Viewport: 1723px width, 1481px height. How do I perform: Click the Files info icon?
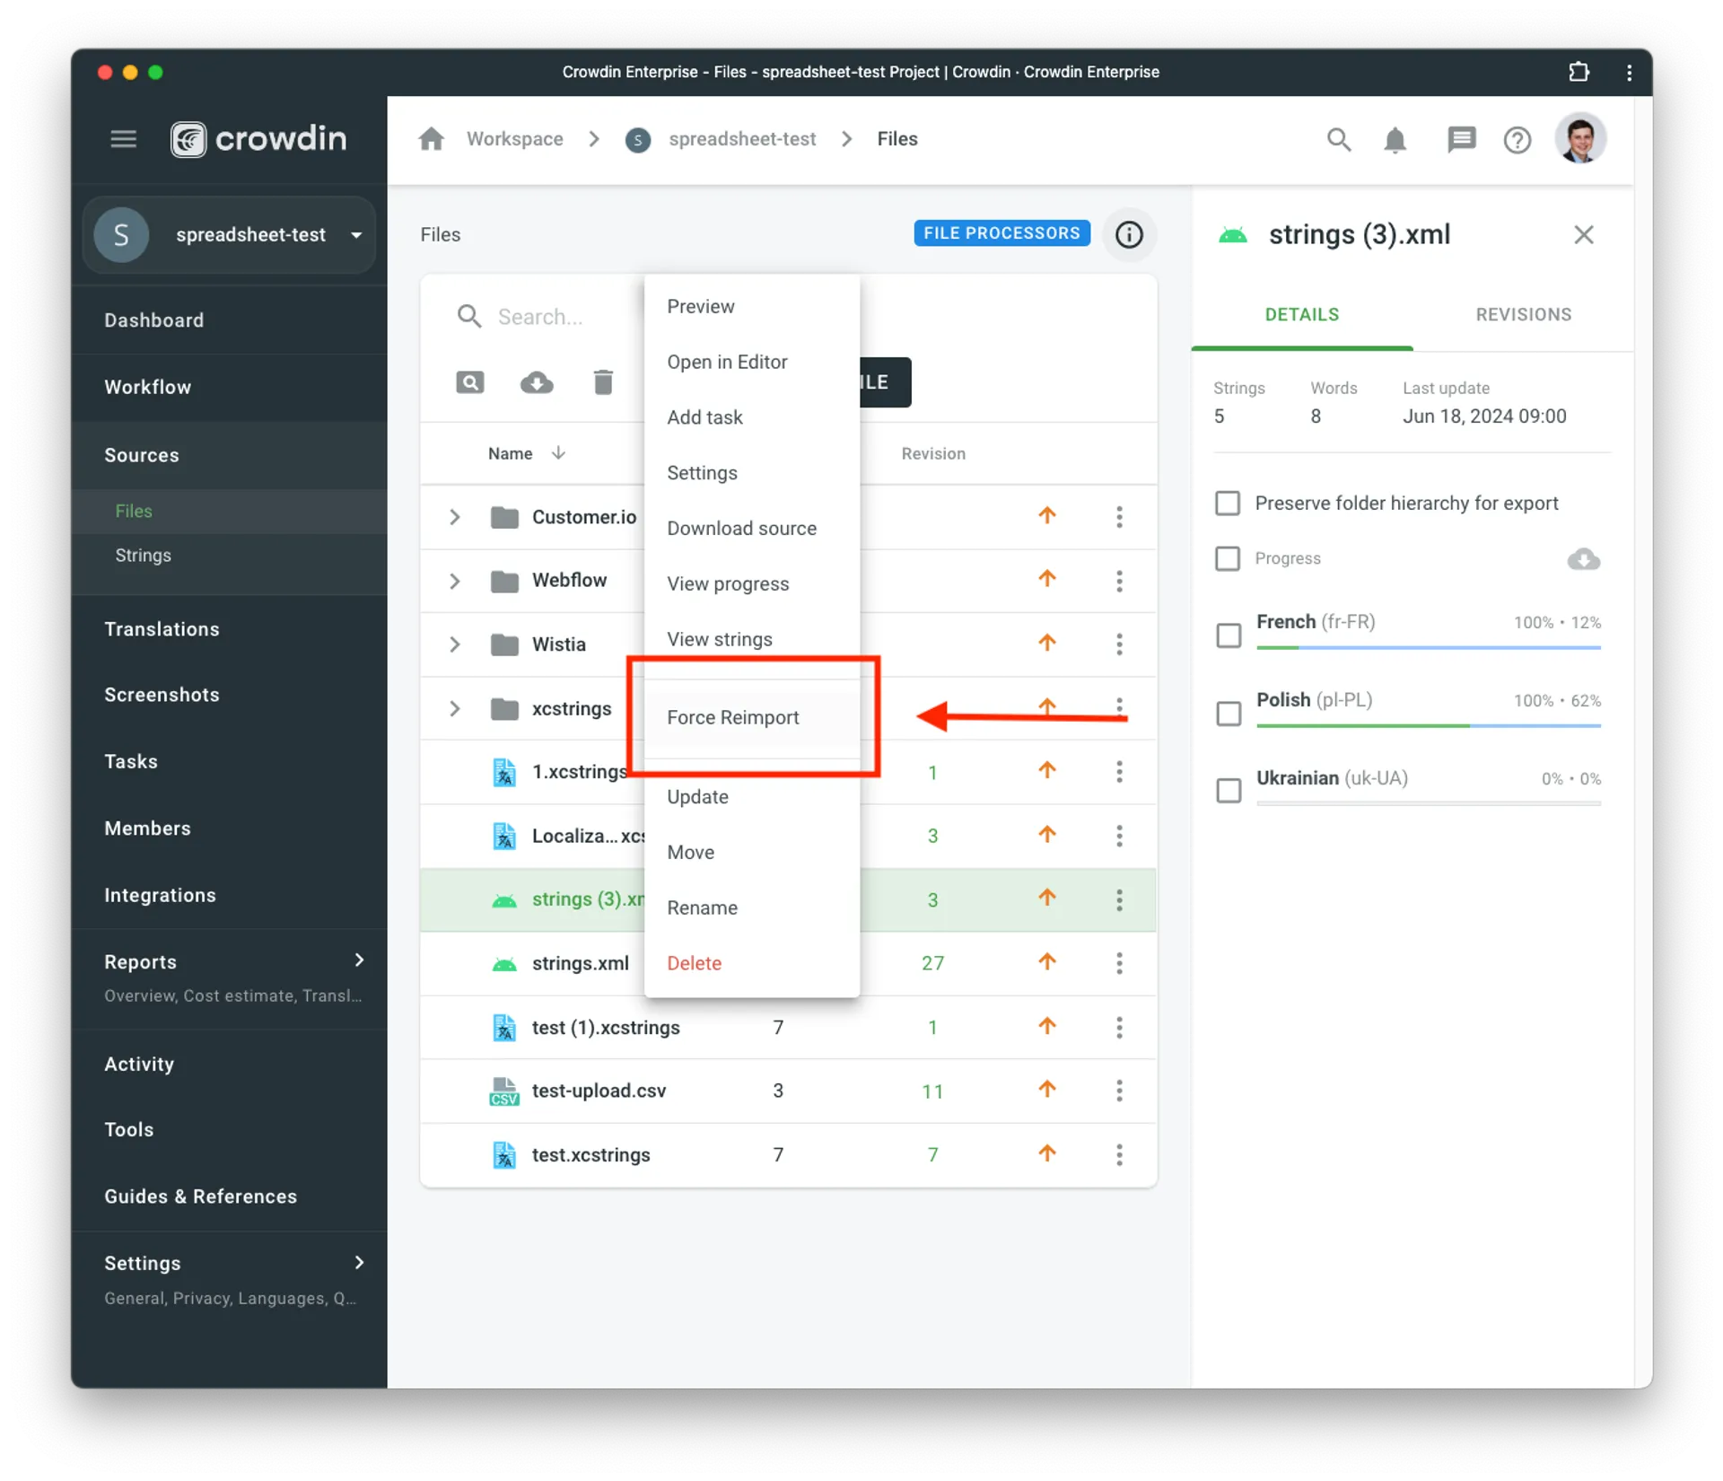point(1129,234)
